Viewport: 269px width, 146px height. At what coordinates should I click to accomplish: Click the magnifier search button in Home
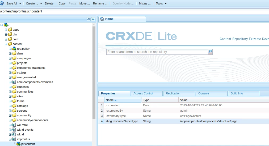coord(210,52)
